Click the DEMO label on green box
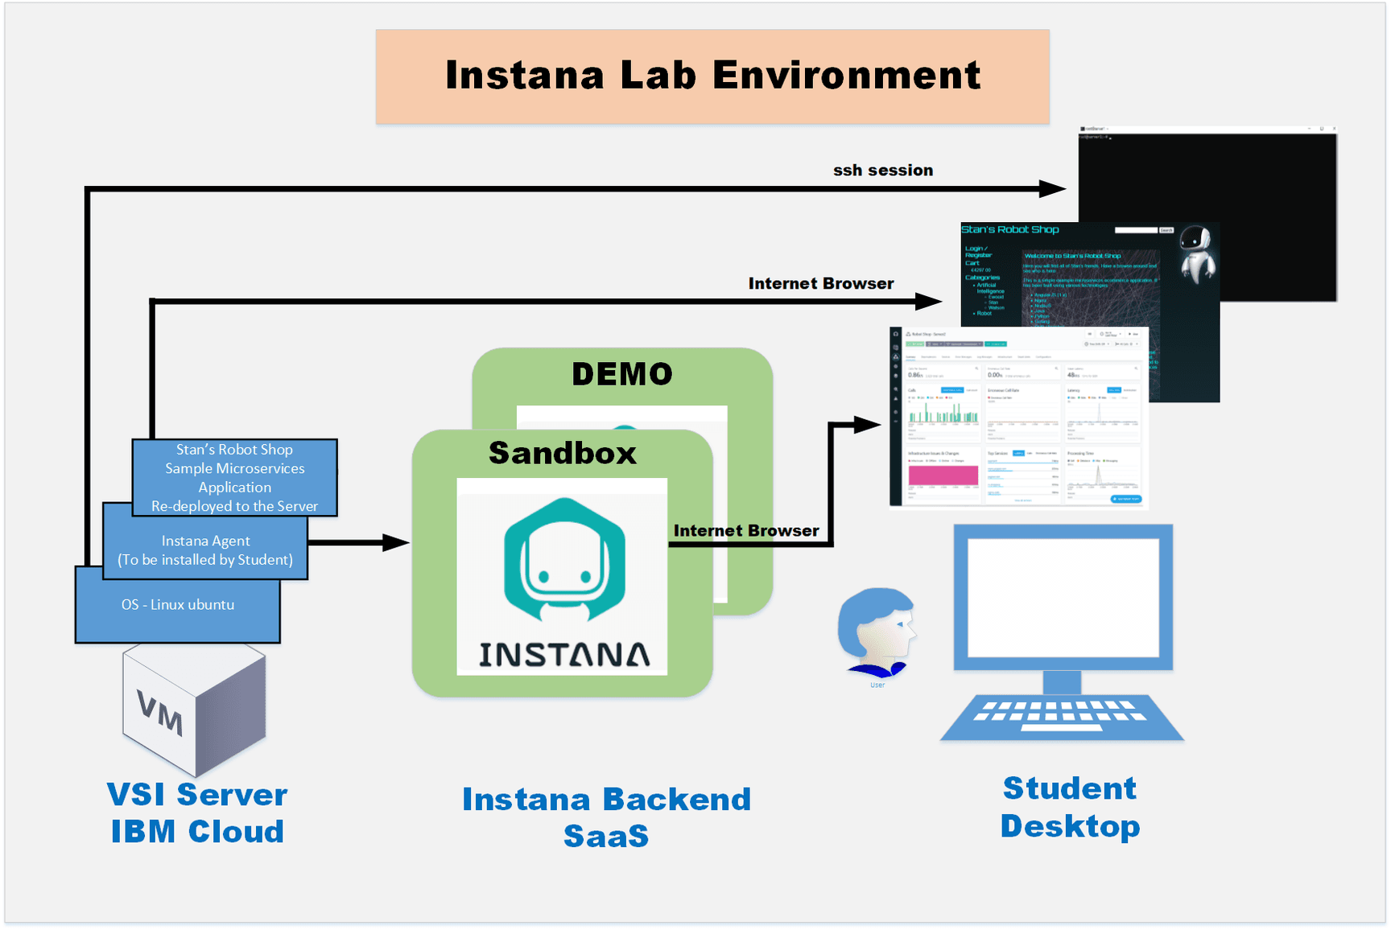Viewport: 1391px width, 930px height. pos(621,374)
